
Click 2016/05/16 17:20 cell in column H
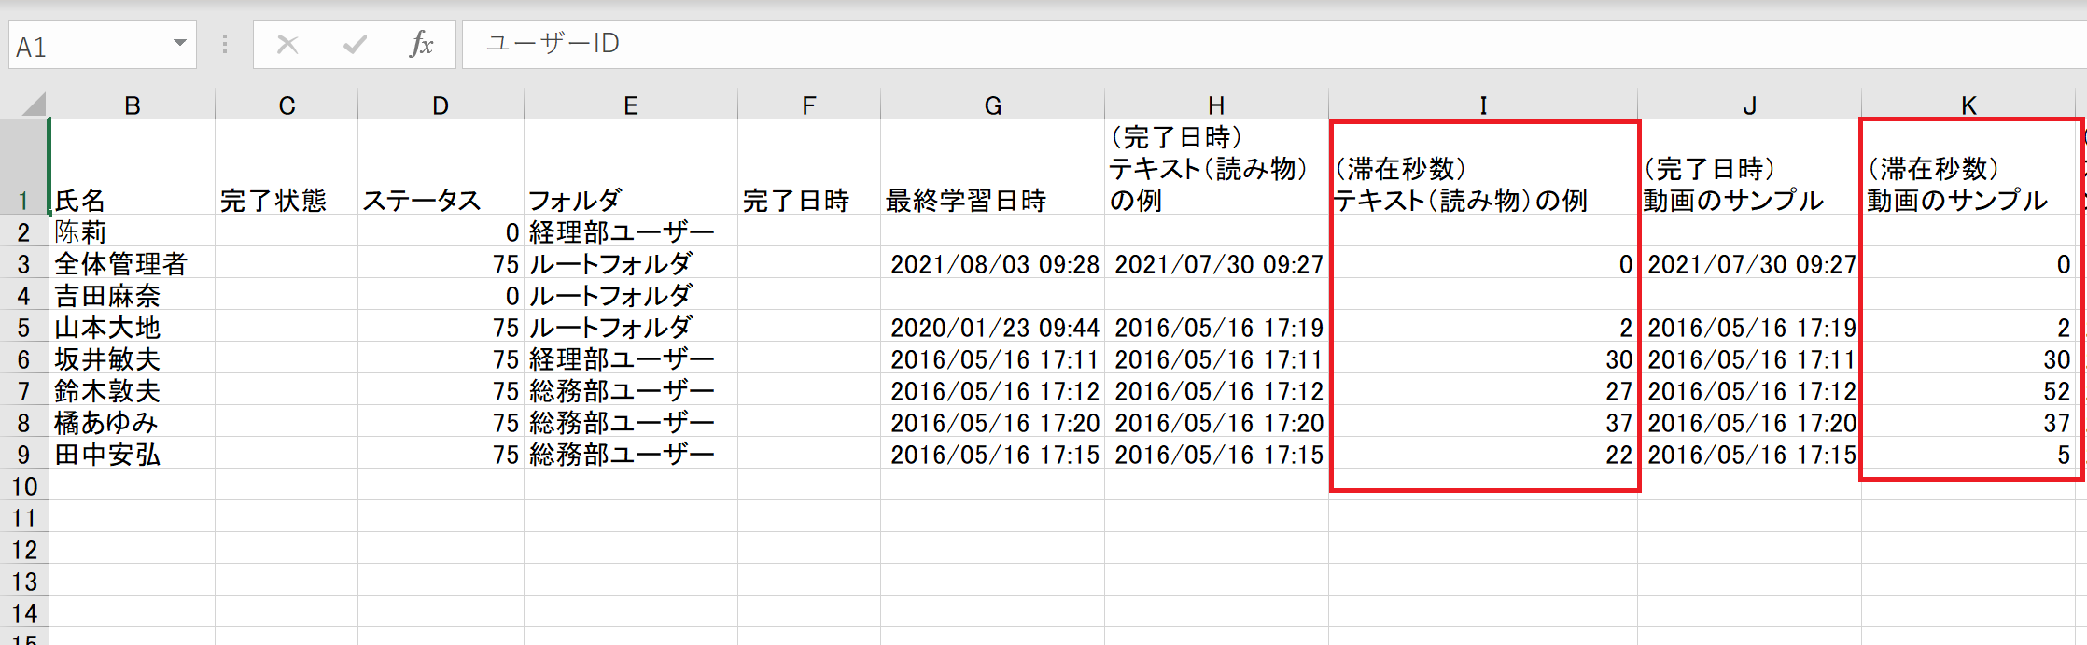[1217, 422]
